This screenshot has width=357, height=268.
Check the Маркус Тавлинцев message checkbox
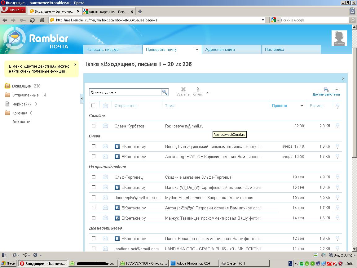pyautogui.click(x=93, y=218)
